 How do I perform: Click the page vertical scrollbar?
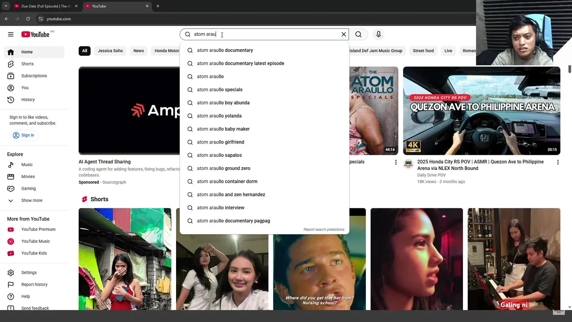(569, 69)
